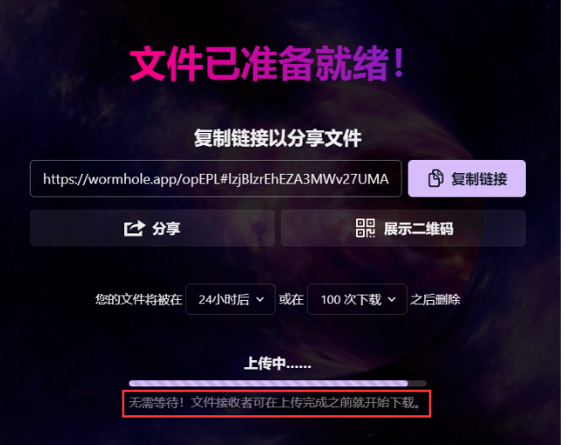
Task: Click the unfilled end of progress bar
Action: pyautogui.click(x=417, y=383)
